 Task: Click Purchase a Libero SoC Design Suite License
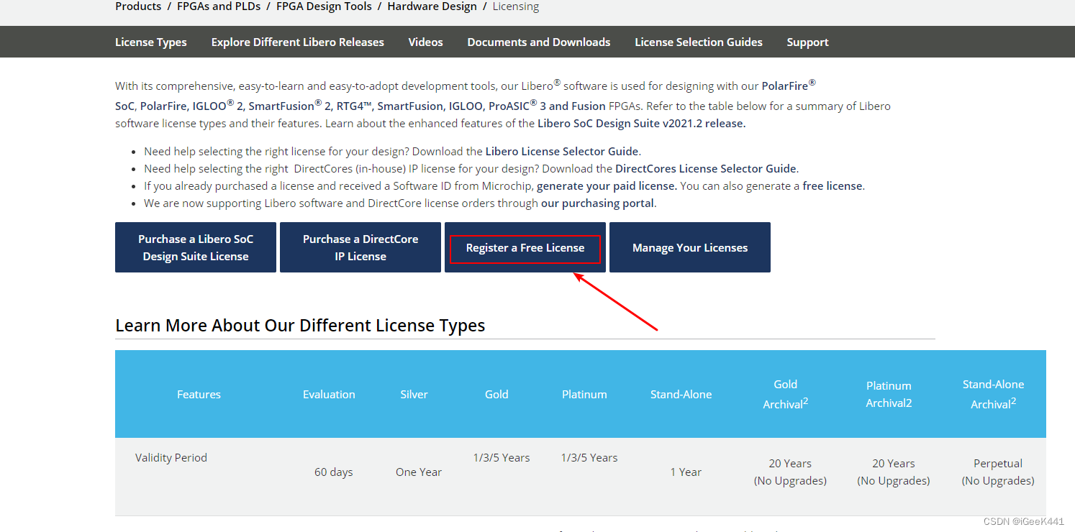pos(196,247)
